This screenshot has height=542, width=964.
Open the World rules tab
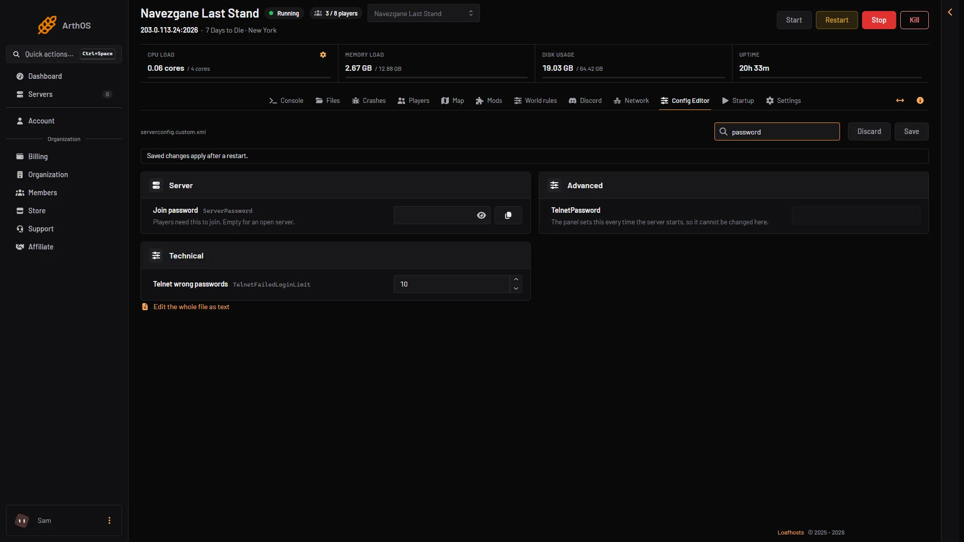[x=535, y=100]
